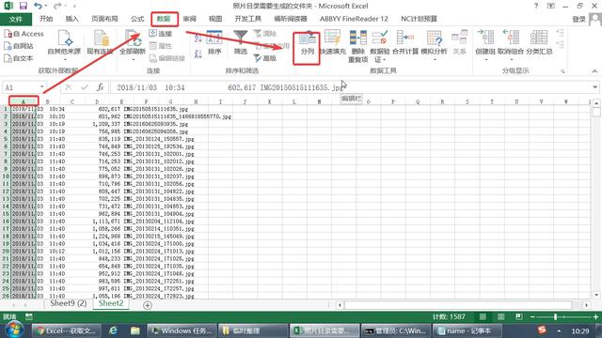The height and width of the screenshot is (338, 602).
Task: Click cell with text IMG20150515111635.jpg
Action: click(156, 109)
